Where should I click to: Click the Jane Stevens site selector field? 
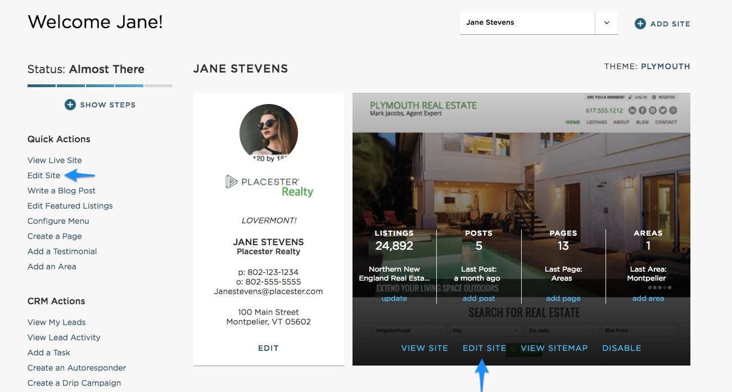[x=527, y=23]
